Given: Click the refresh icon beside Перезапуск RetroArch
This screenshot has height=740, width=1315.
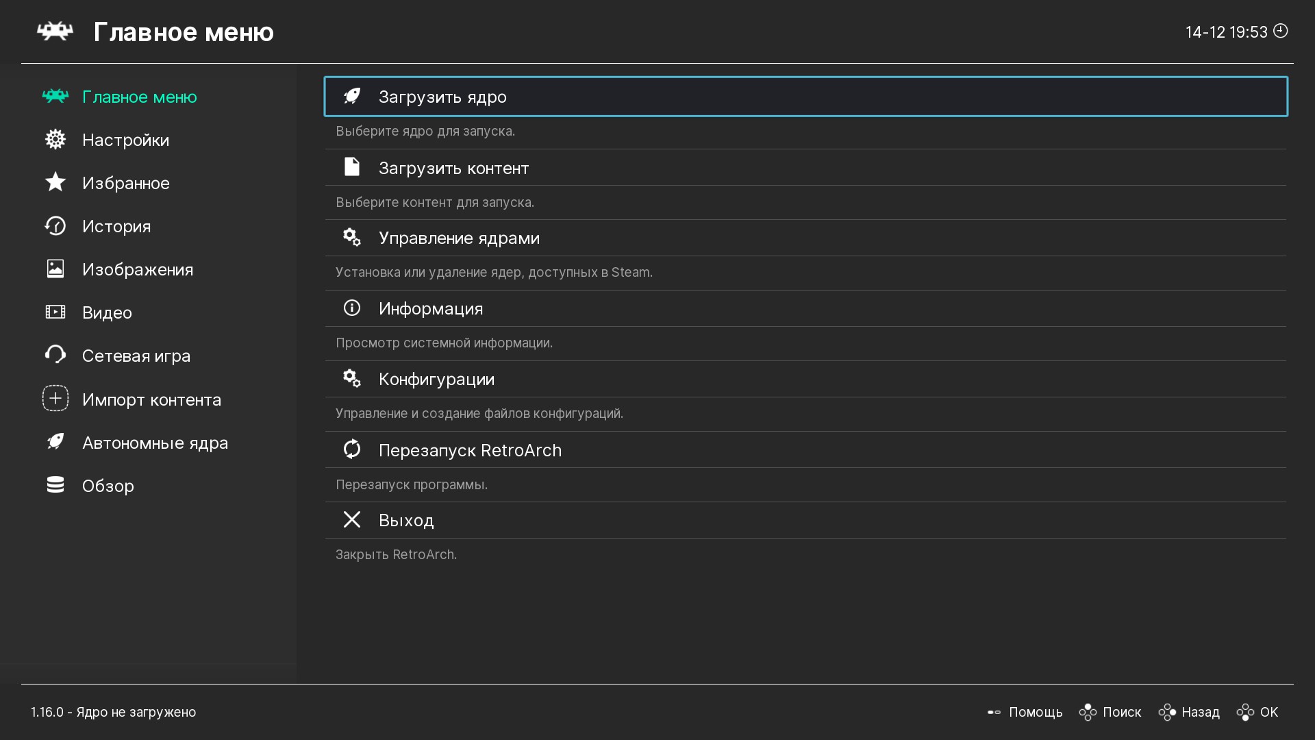Looking at the screenshot, I should point(352,449).
